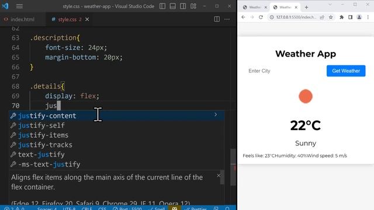Viewport: 374px width, 210px height.
Task: Click the Get Weather button
Action: [346, 71]
